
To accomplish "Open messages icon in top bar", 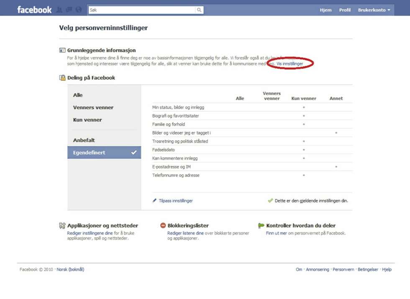I will [69, 10].
